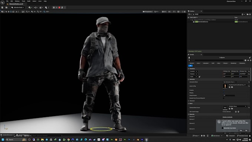Screen dimensions: 252x142
Task: Open the cinematics clapboard dropdown in the toolbar
Action: (x=41, y=7)
